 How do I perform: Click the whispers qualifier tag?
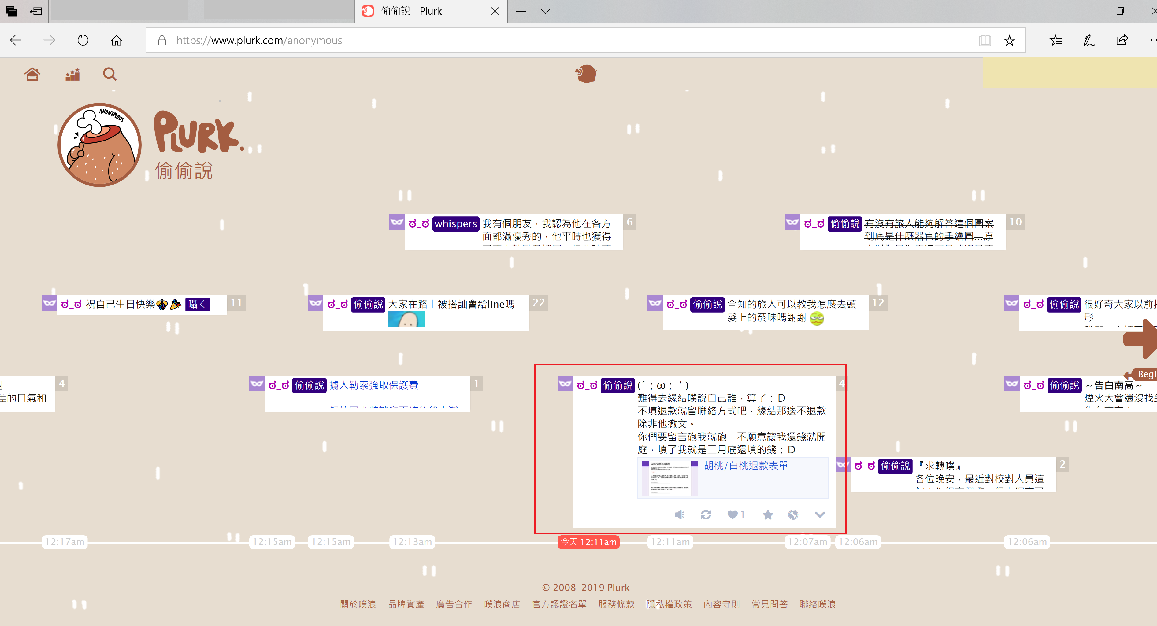click(455, 223)
